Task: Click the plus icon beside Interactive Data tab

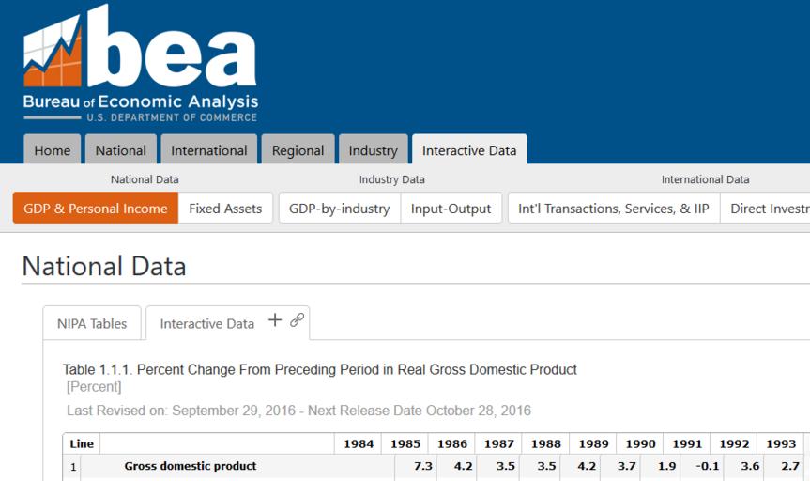Action: [275, 320]
